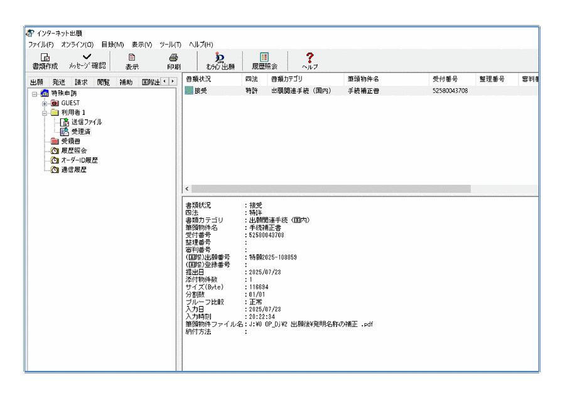Sort list by 受付番号 column header
Image resolution: width=565 pixels, height=399 pixels.
click(445, 80)
